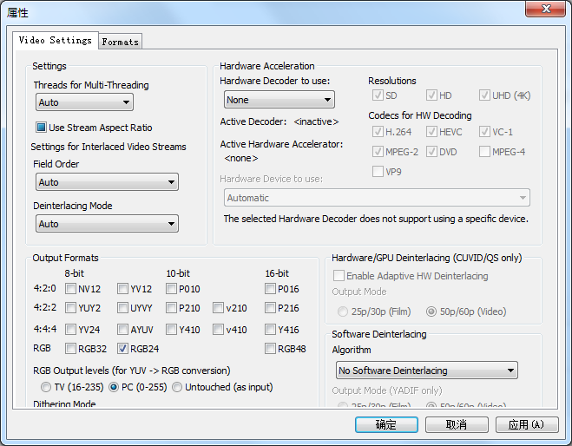Open the Field Order dropdown
Viewport: 572px width, 446px height.
107,182
